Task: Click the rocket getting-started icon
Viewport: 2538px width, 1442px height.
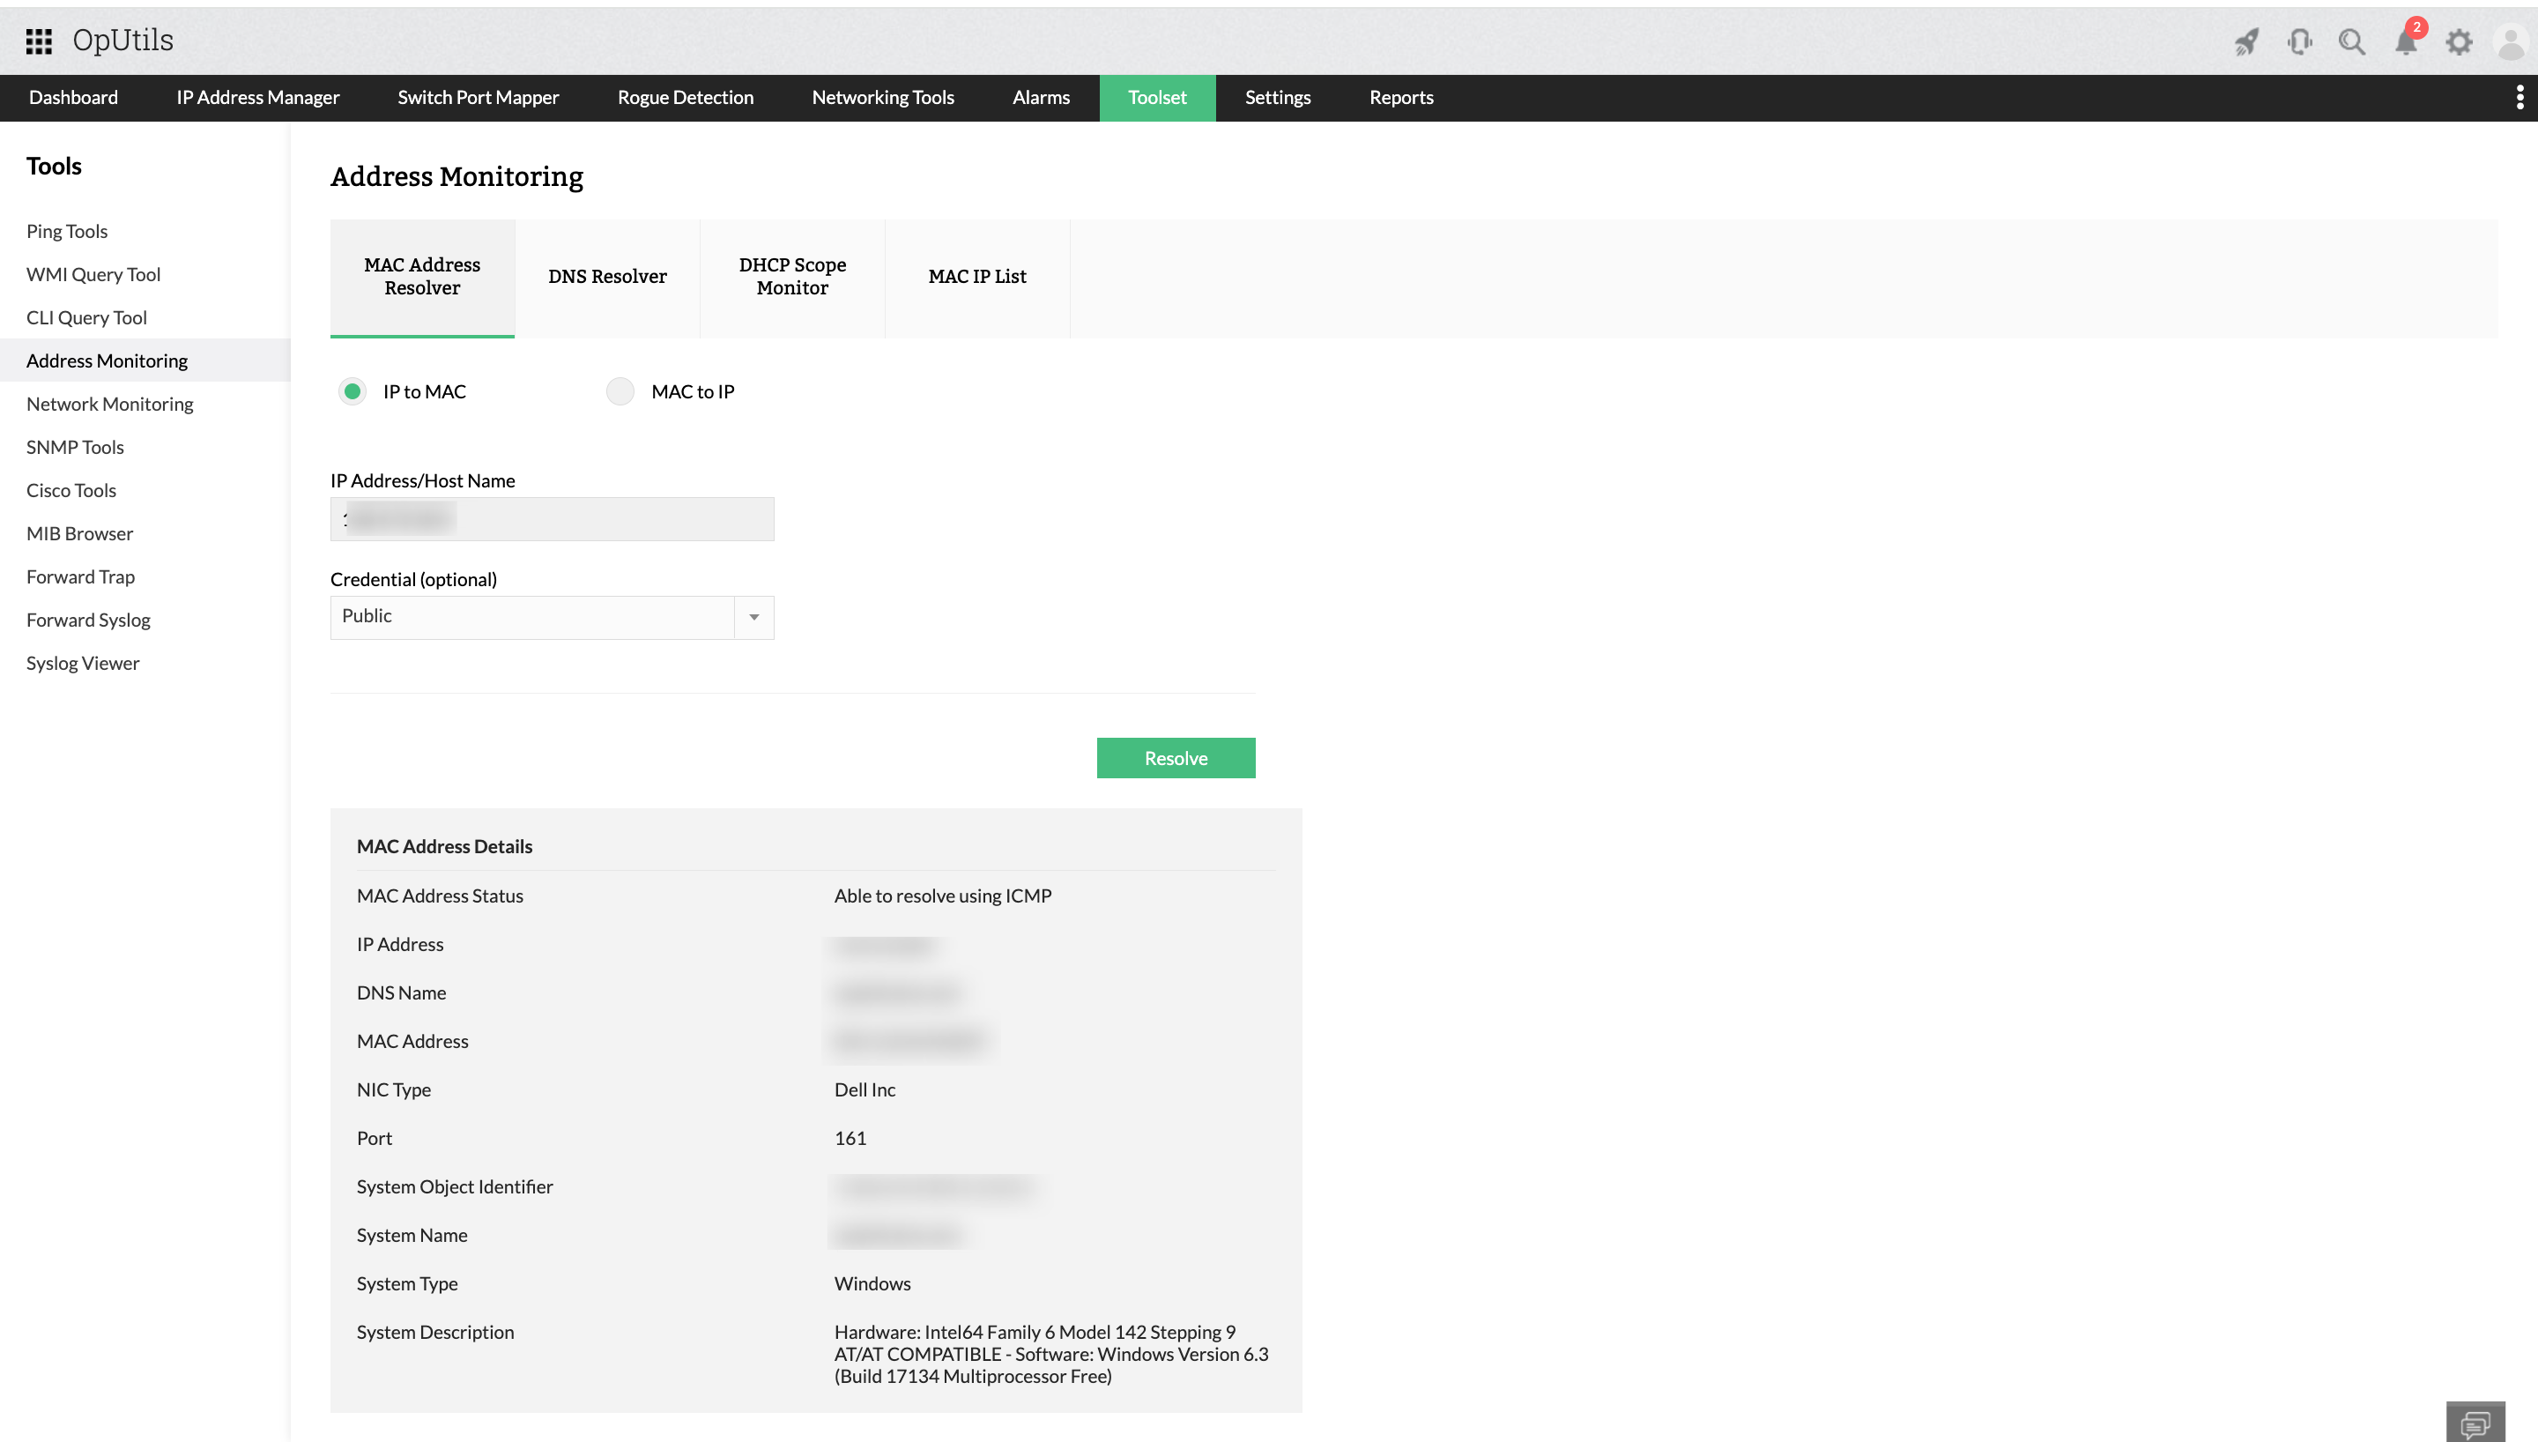Action: [x=2246, y=41]
